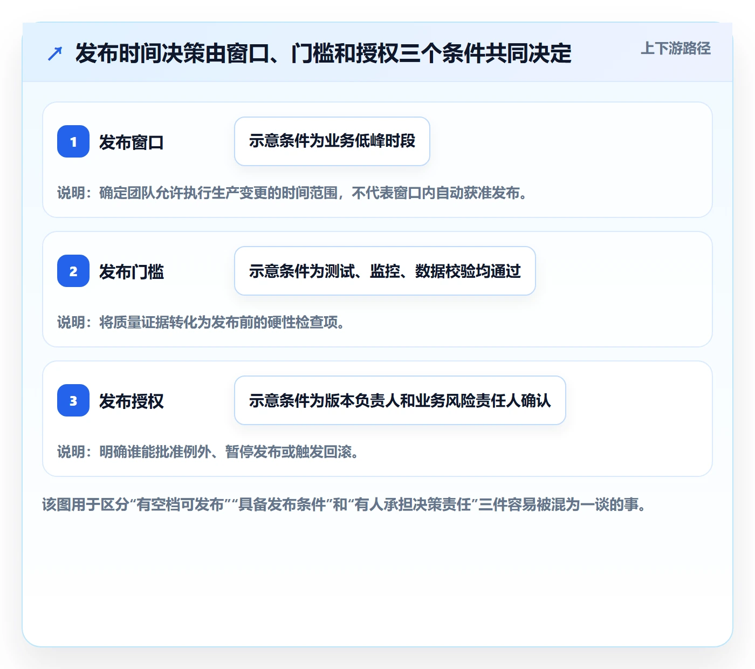Click the title 发布时间决策由窗口、门槛和授权三个条件共同决定
This screenshot has width=755, height=669.
point(323,53)
